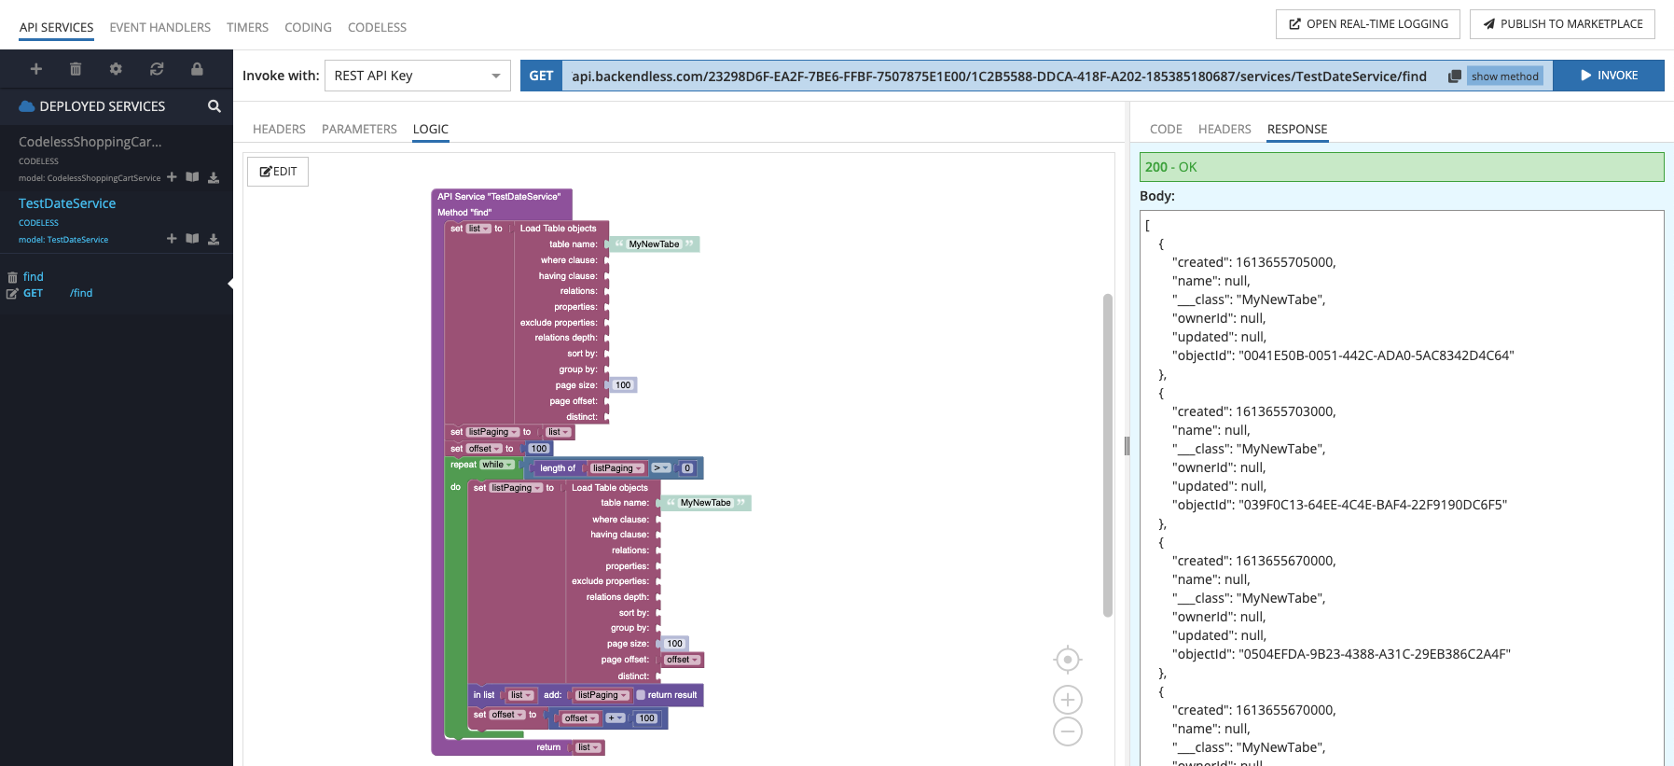Open service settings gear icon

[116, 69]
